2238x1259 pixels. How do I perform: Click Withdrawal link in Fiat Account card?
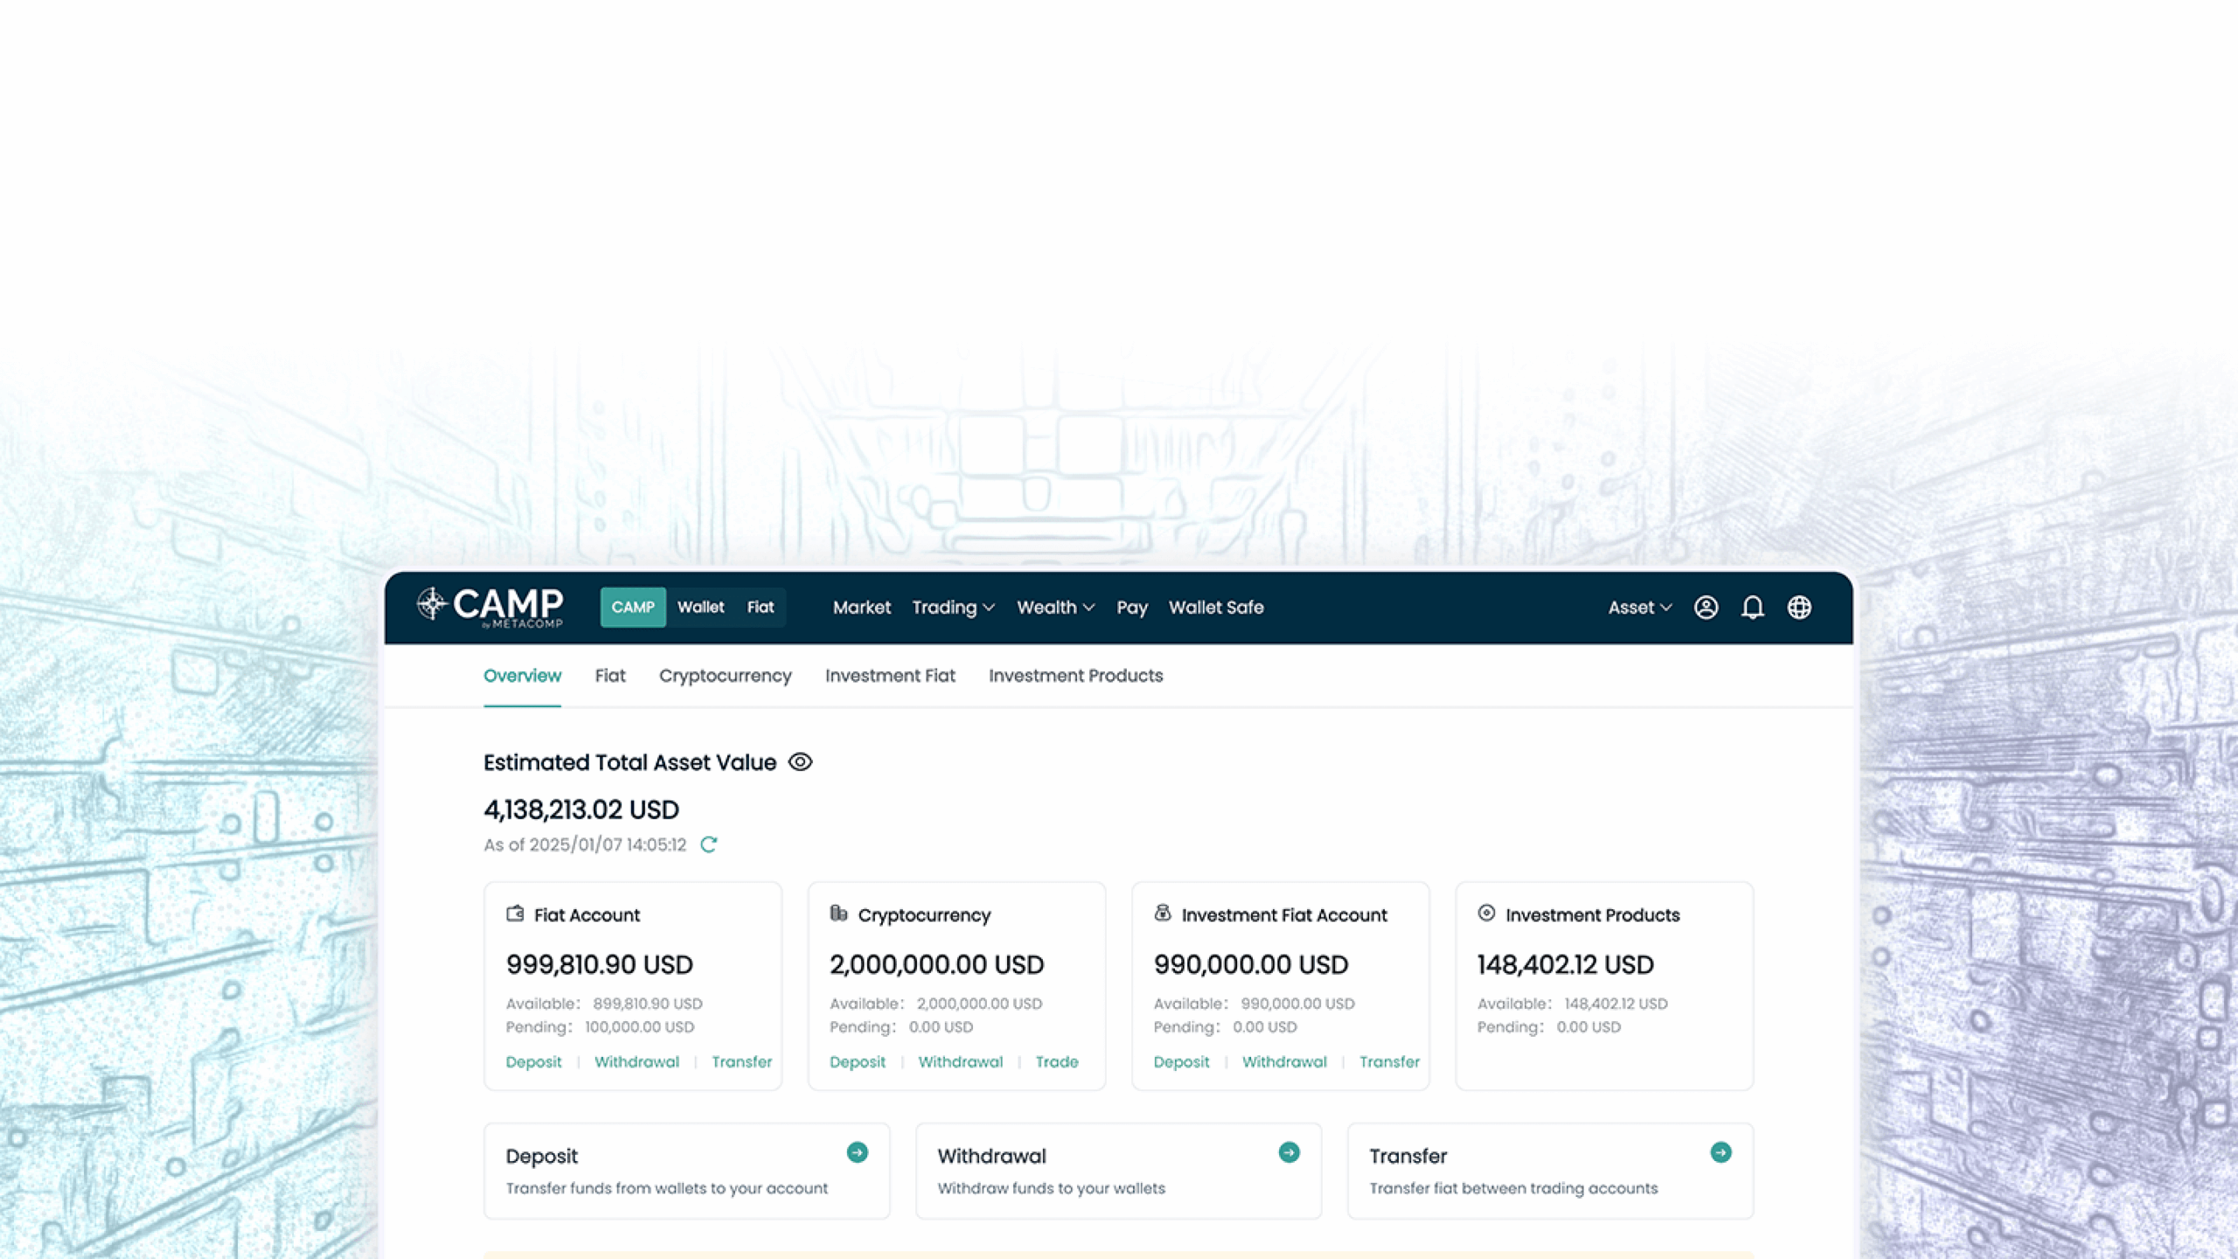pyautogui.click(x=636, y=1062)
